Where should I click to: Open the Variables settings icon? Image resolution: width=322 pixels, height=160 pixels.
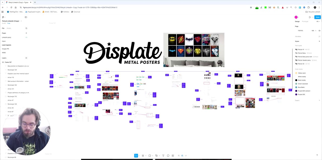pos(319,37)
